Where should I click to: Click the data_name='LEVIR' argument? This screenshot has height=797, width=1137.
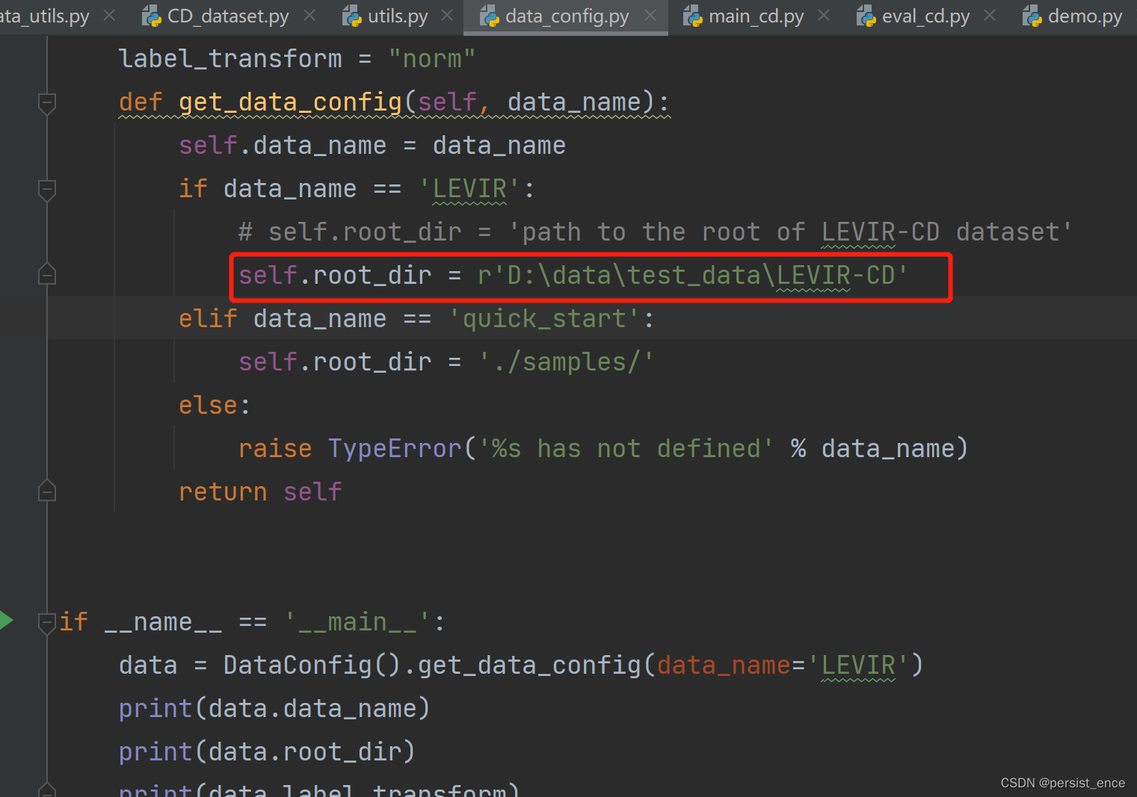pos(783,666)
